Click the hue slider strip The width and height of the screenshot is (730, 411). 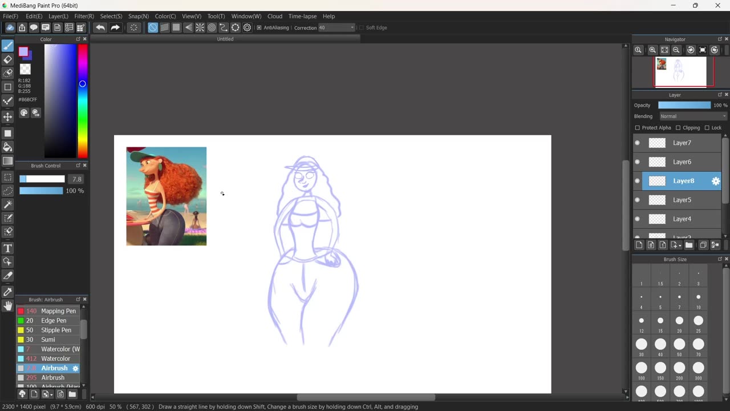(x=83, y=101)
